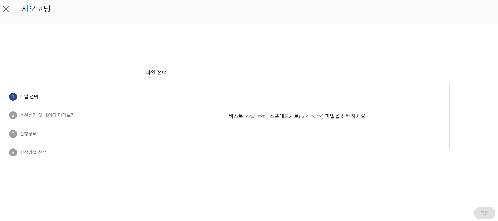
Task: Click the 파일을 선택하세요 prompt text
Action: click(346, 116)
